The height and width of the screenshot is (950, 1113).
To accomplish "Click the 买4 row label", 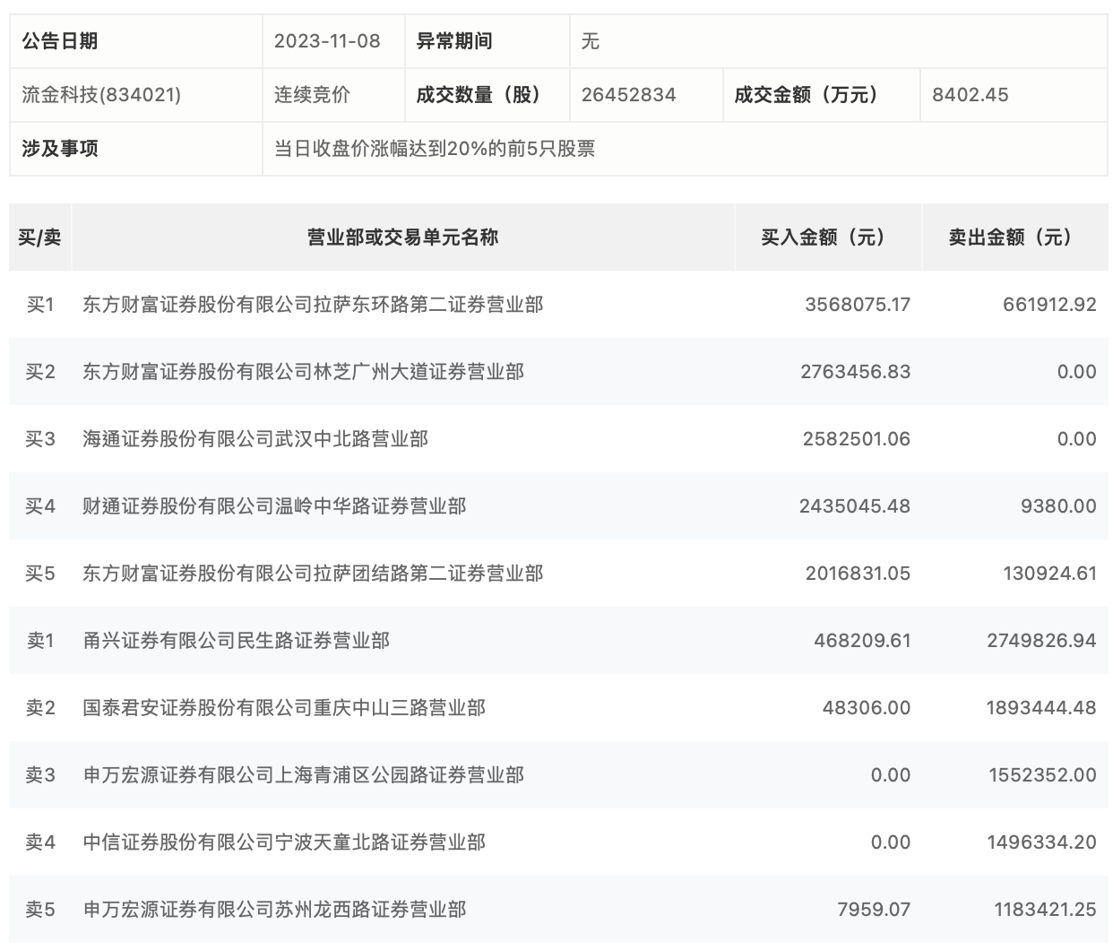I will point(40,506).
